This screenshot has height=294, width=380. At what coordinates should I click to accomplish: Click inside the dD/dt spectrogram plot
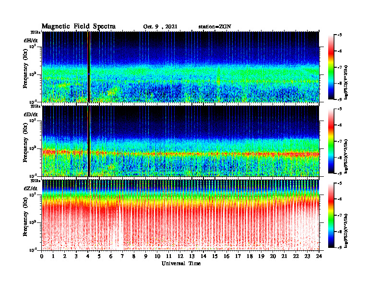(x=180, y=141)
